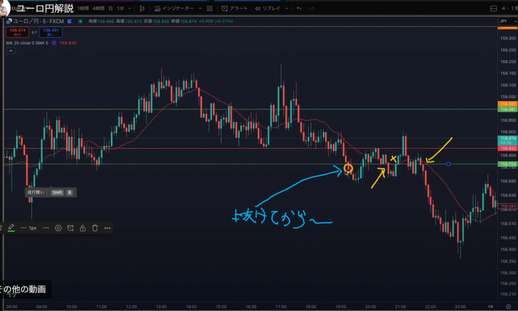Click the 158.764 green price label
Screen dimensions: 518x311
coord(507,164)
